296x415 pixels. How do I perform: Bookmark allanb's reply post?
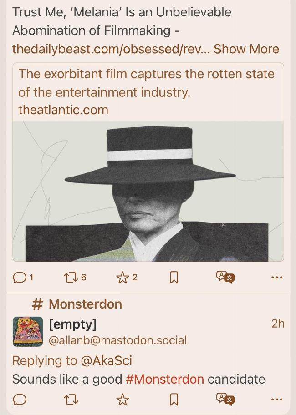pos(174,400)
